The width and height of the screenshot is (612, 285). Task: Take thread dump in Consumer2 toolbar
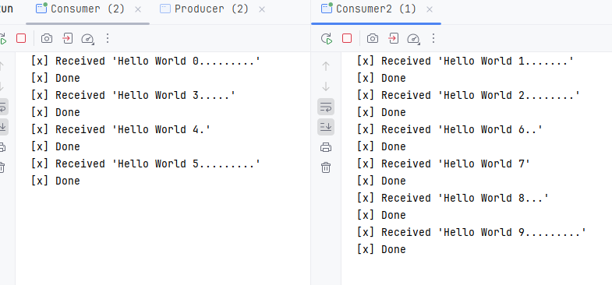pos(373,38)
